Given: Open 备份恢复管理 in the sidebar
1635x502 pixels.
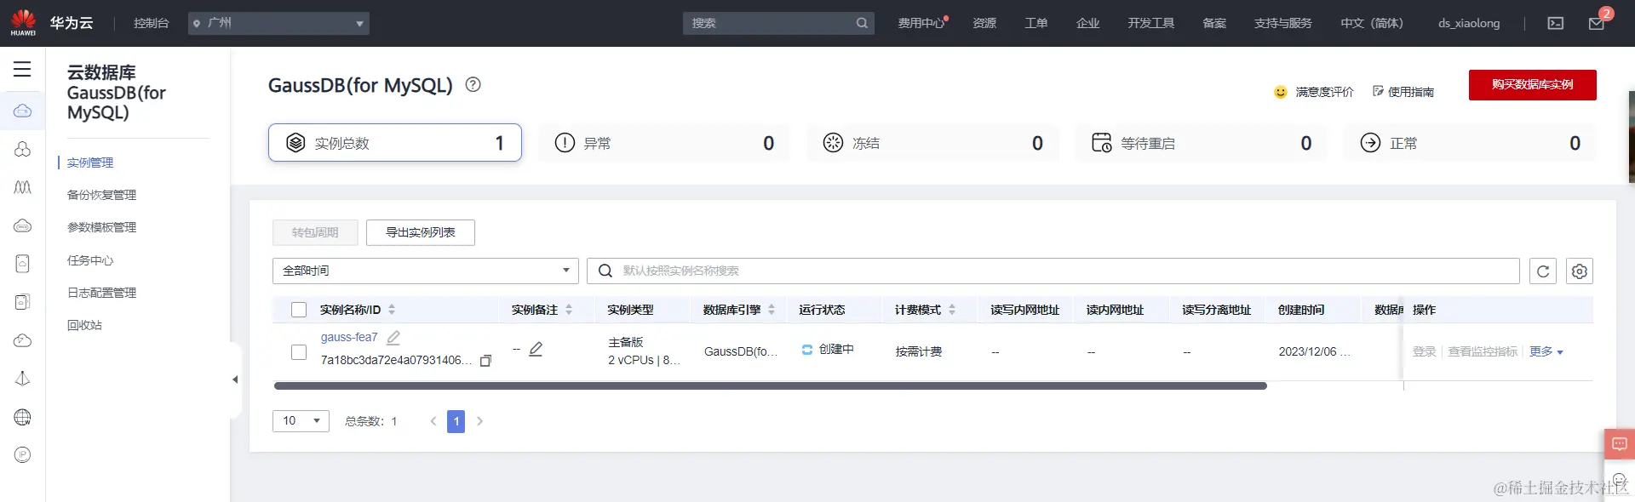Looking at the screenshot, I should [101, 195].
